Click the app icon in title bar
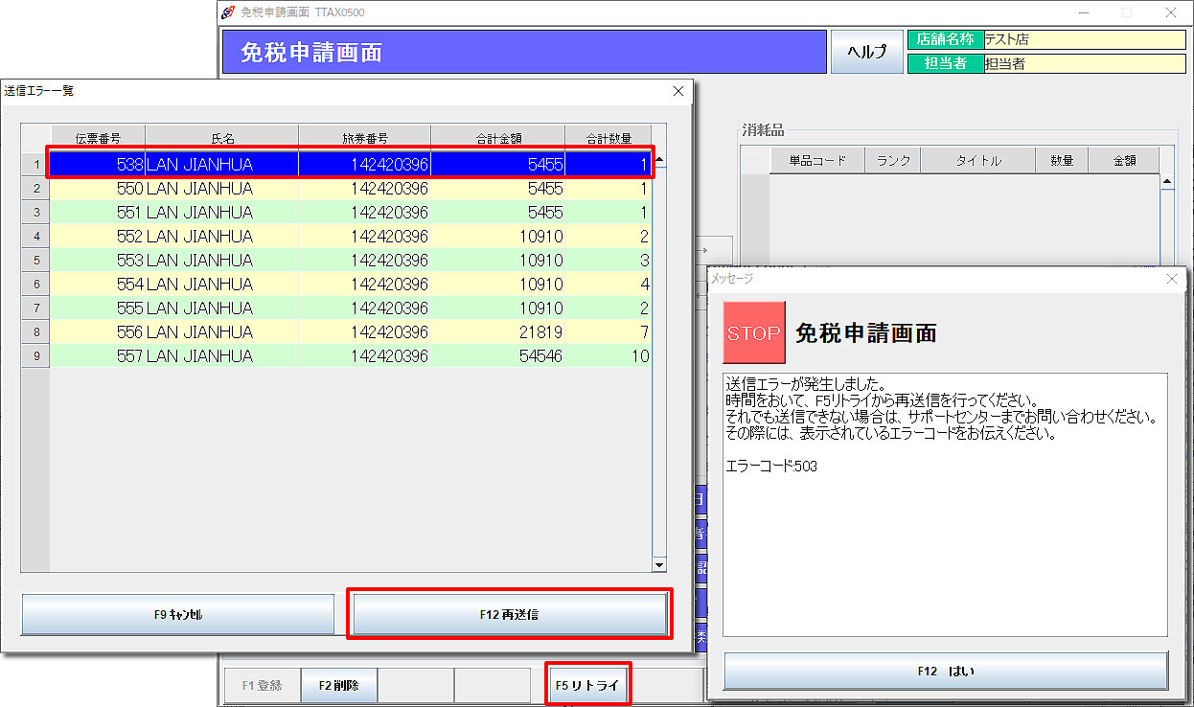This screenshot has width=1194, height=707. [227, 12]
